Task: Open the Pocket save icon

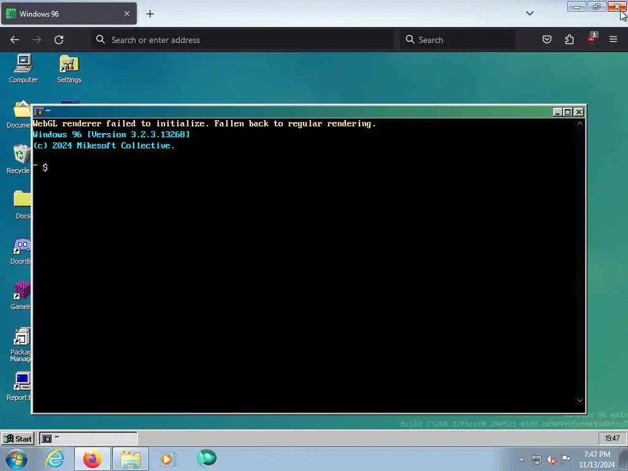Action: (547, 39)
